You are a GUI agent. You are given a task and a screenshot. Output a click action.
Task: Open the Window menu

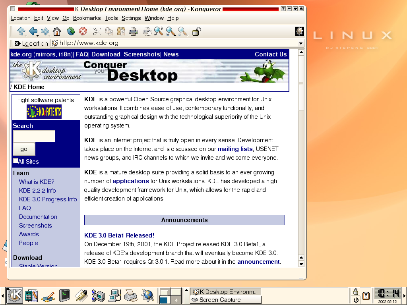tap(154, 18)
